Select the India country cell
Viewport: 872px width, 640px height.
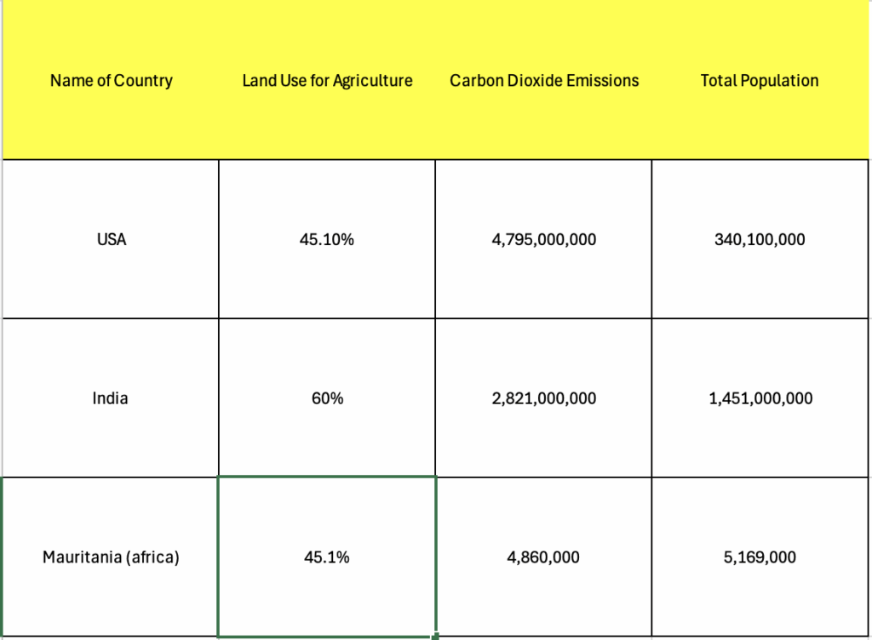point(111,397)
